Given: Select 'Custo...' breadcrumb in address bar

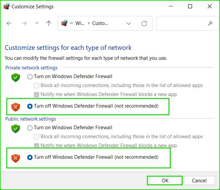Looking at the screenshot, I should pyautogui.click(x=100, y=23).
